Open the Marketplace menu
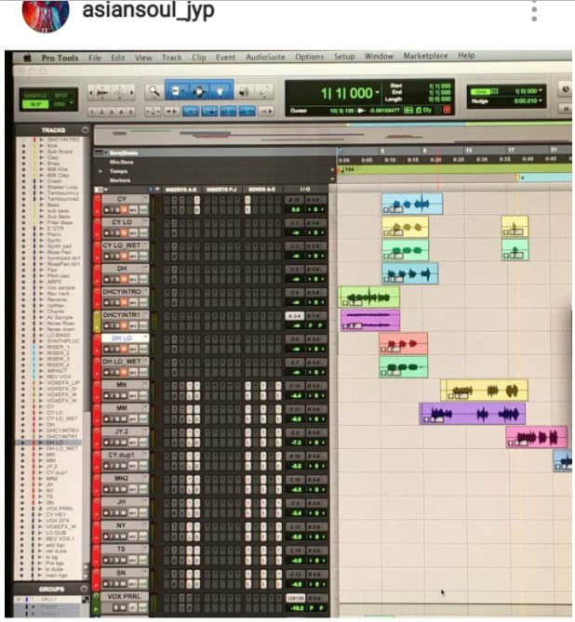This screenshot has width=575, height=622. coord(424,57)
